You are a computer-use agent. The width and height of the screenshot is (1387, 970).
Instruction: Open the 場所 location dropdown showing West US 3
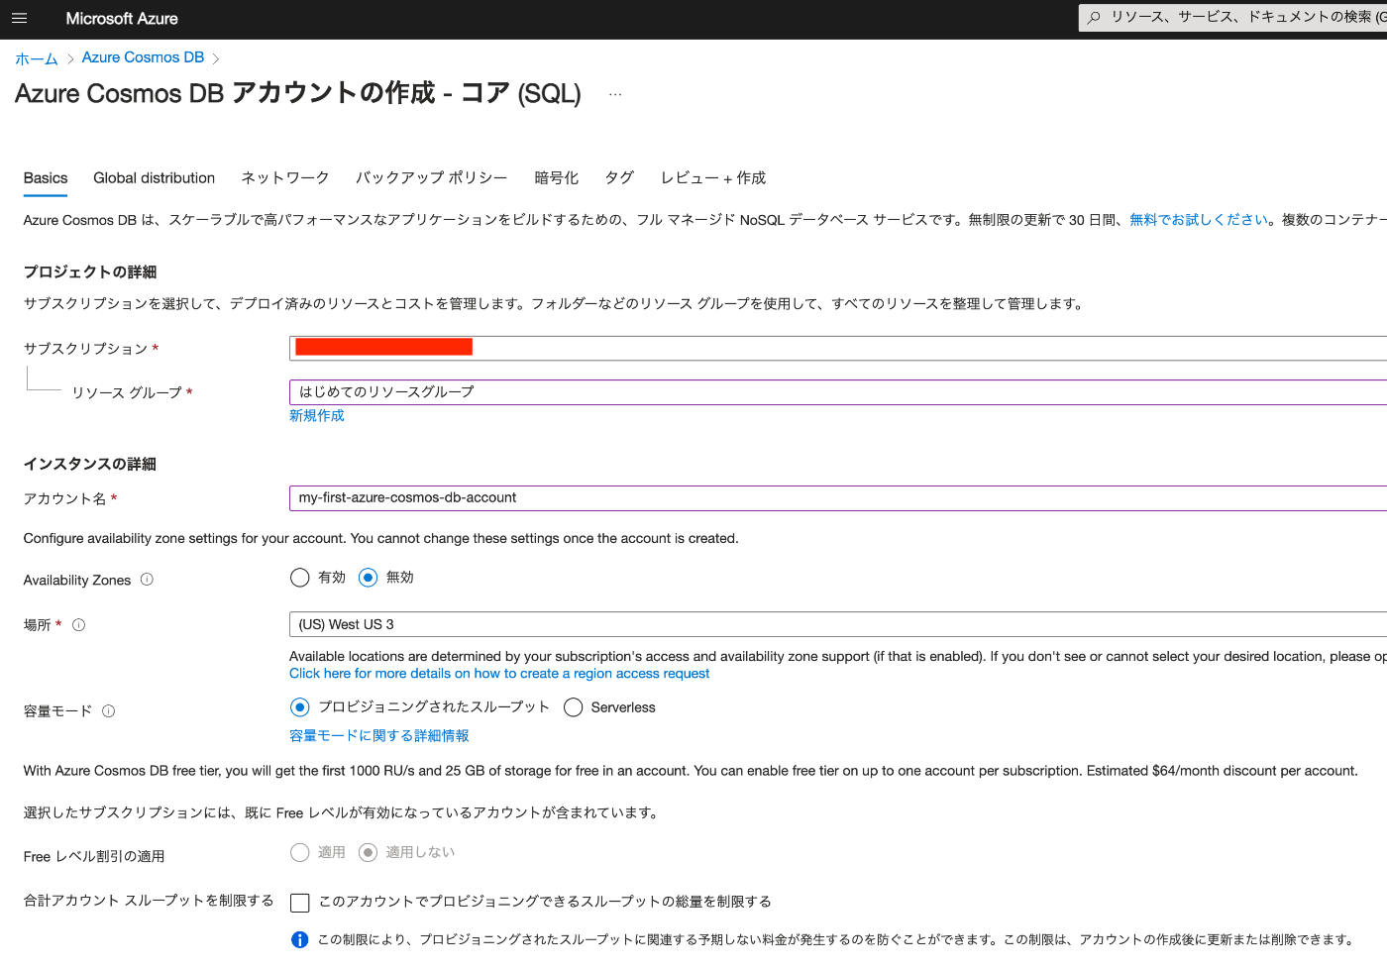coord(838,624)
